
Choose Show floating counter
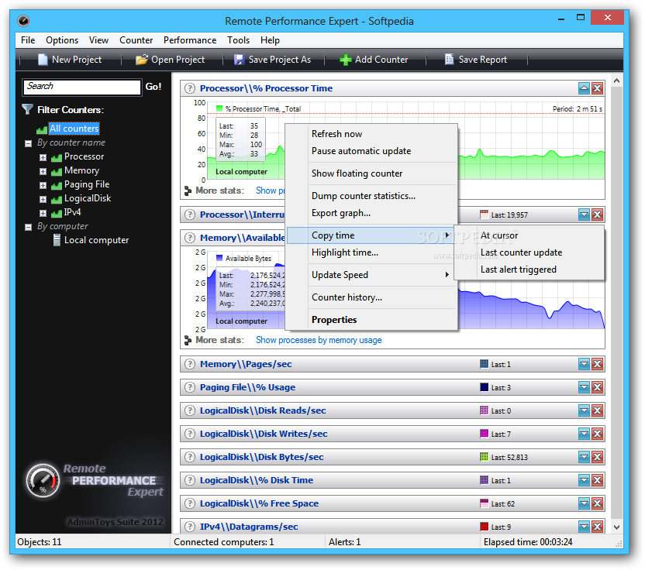pos(372,173)
